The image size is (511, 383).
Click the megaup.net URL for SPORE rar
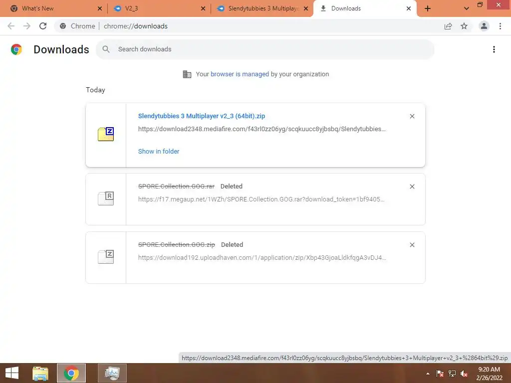(x=261, y=199)
